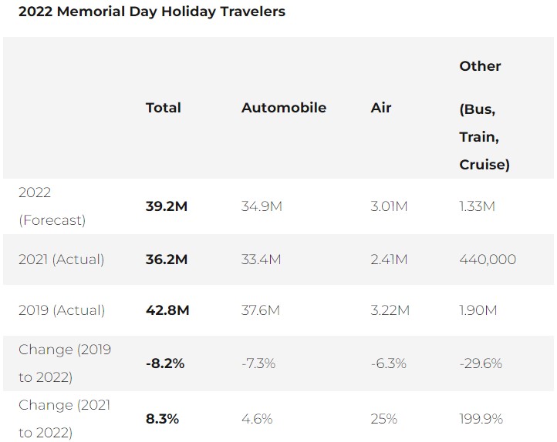Select the '2019 (Actual)' row label
Viewport: 557px width, 442px height.
(61, 310)
